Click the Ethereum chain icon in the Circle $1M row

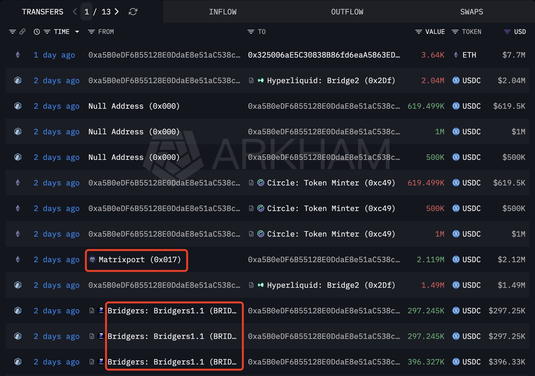click(18, 234)
